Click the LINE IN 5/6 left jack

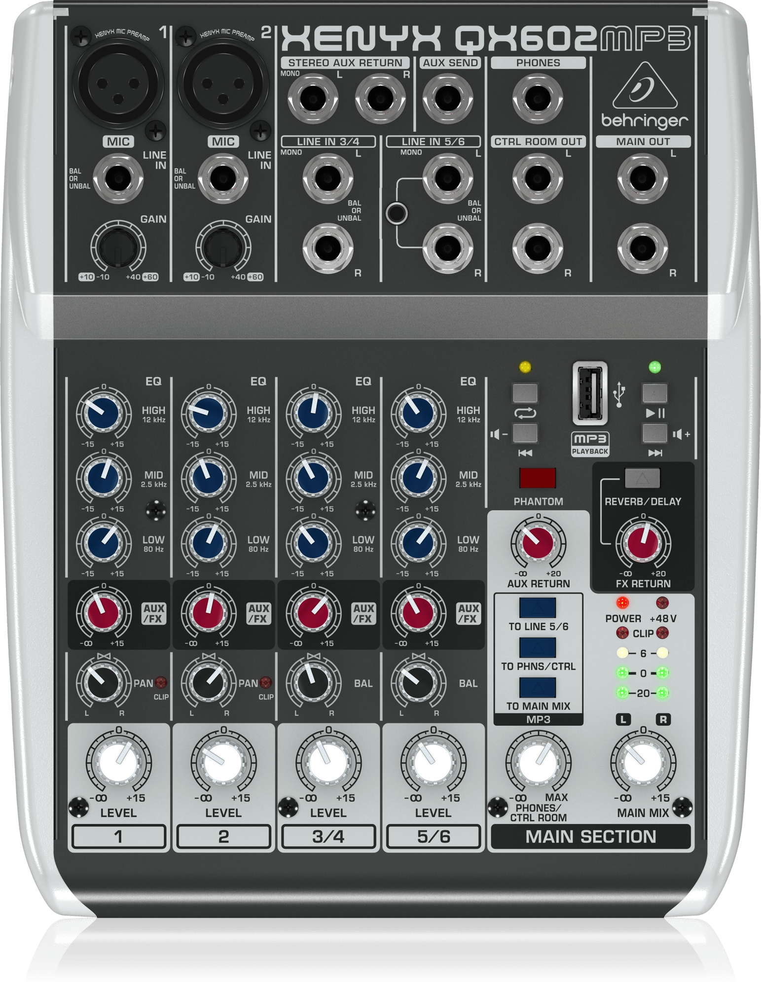pos(448,178)
